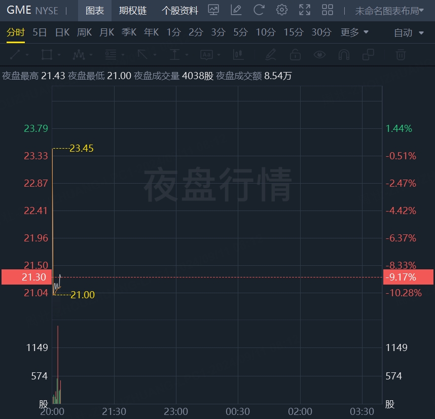Click the volume bars indicator tool
The width and height of the screenshot is (435, 419).
tap(239, 55)
